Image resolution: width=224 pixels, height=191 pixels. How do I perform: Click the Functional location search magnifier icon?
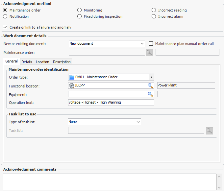coord(150,85)
